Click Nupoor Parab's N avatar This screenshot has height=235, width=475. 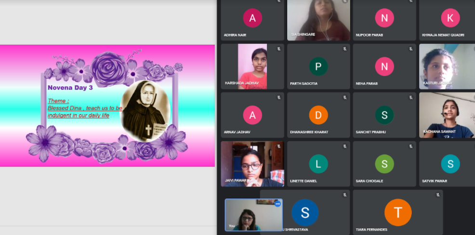[384, 18]
